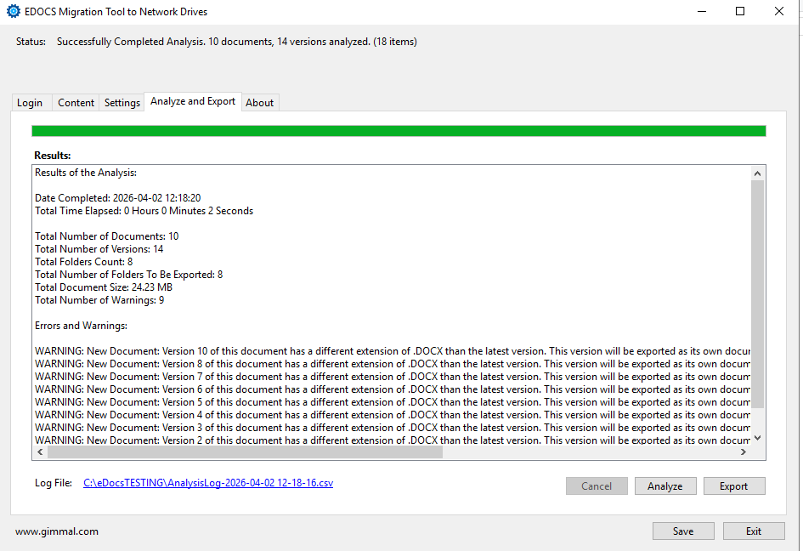This screenshot has width=803, height=551.
Task: Open the AnalysisLog CSV log file link
Action: 208,483
